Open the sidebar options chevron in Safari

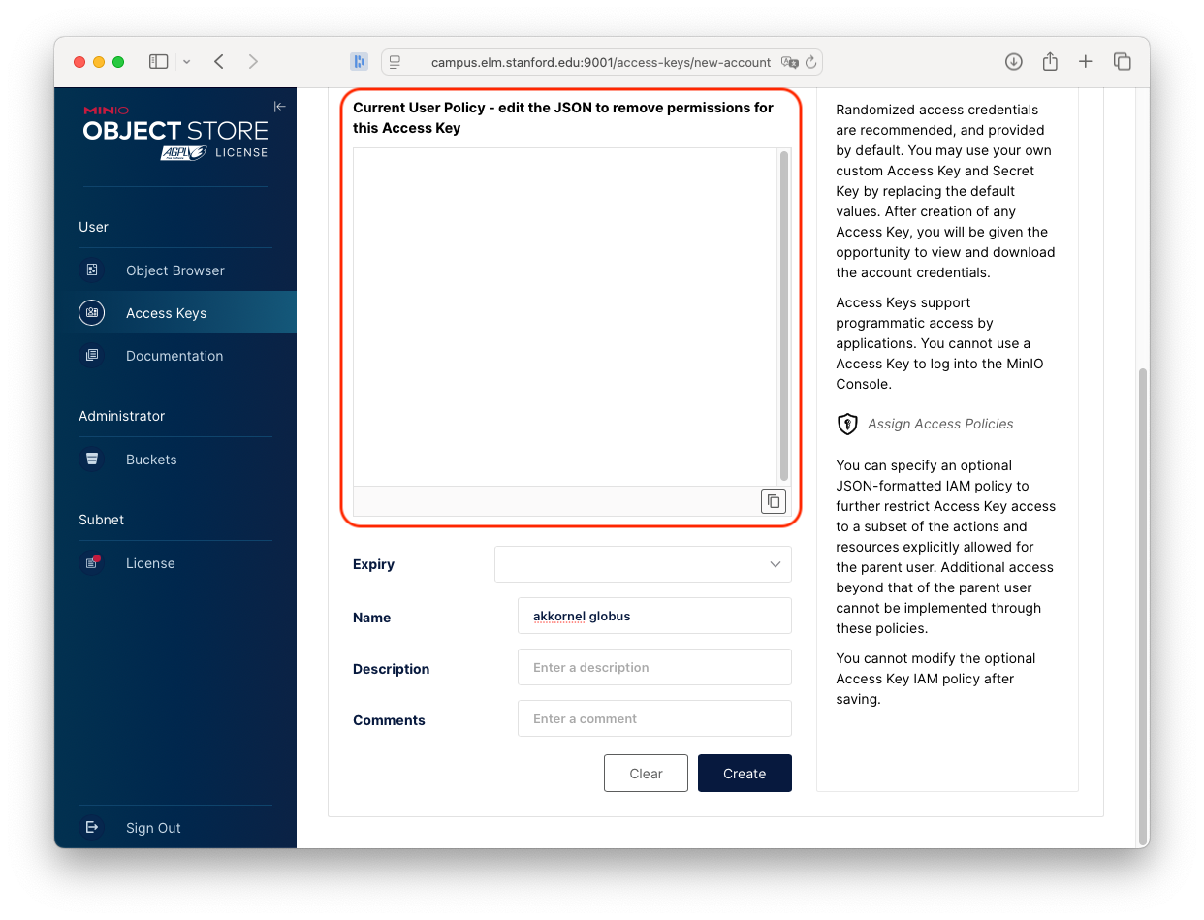point(185,61)
